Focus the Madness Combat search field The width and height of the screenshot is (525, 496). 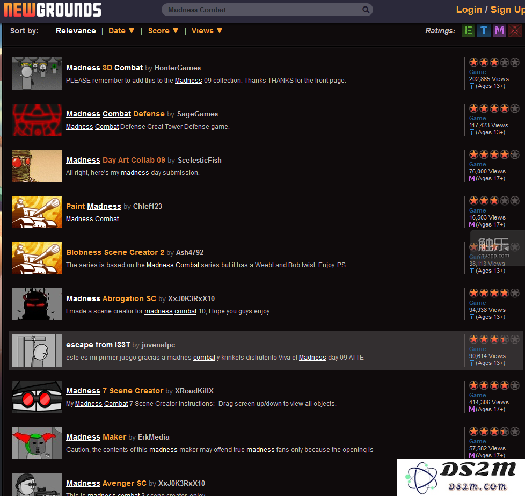[267, 10]
